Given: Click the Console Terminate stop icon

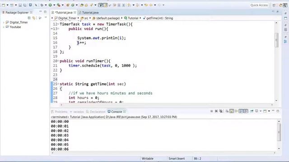Looking at the screenshot, I should coord(212,111).
